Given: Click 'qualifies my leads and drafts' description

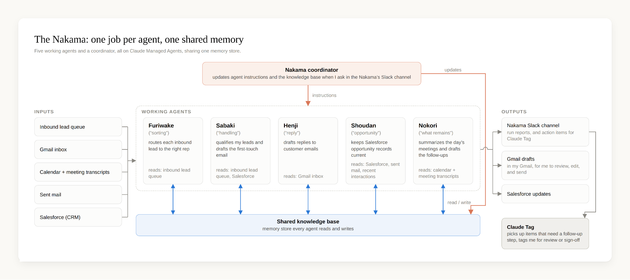Looking at the screenshot, I should pyautogui.click(x=240, y=149).
